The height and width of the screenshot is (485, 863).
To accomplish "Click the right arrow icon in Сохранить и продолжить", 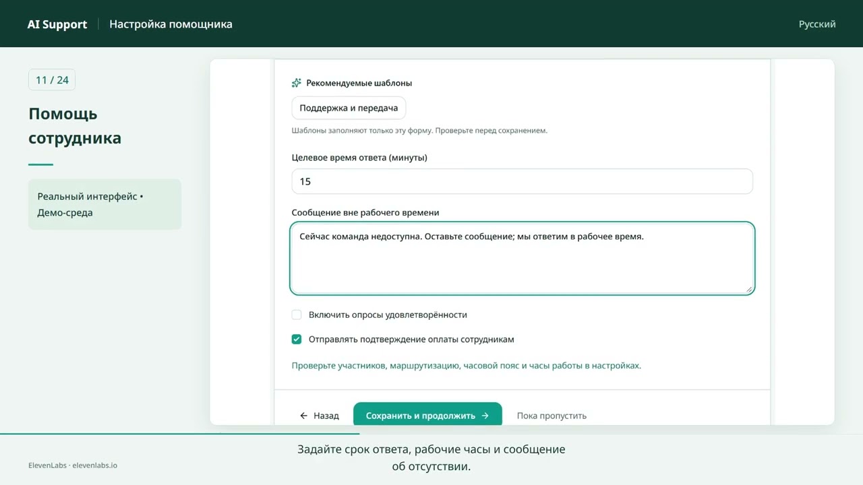I will [x=485, y=416].
